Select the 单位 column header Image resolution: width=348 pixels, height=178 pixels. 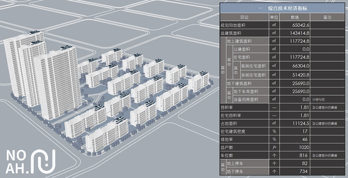[x=274, y=17]
